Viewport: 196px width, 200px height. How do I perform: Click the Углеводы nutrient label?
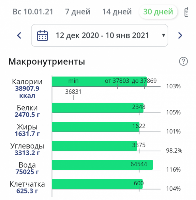(27, 146)
